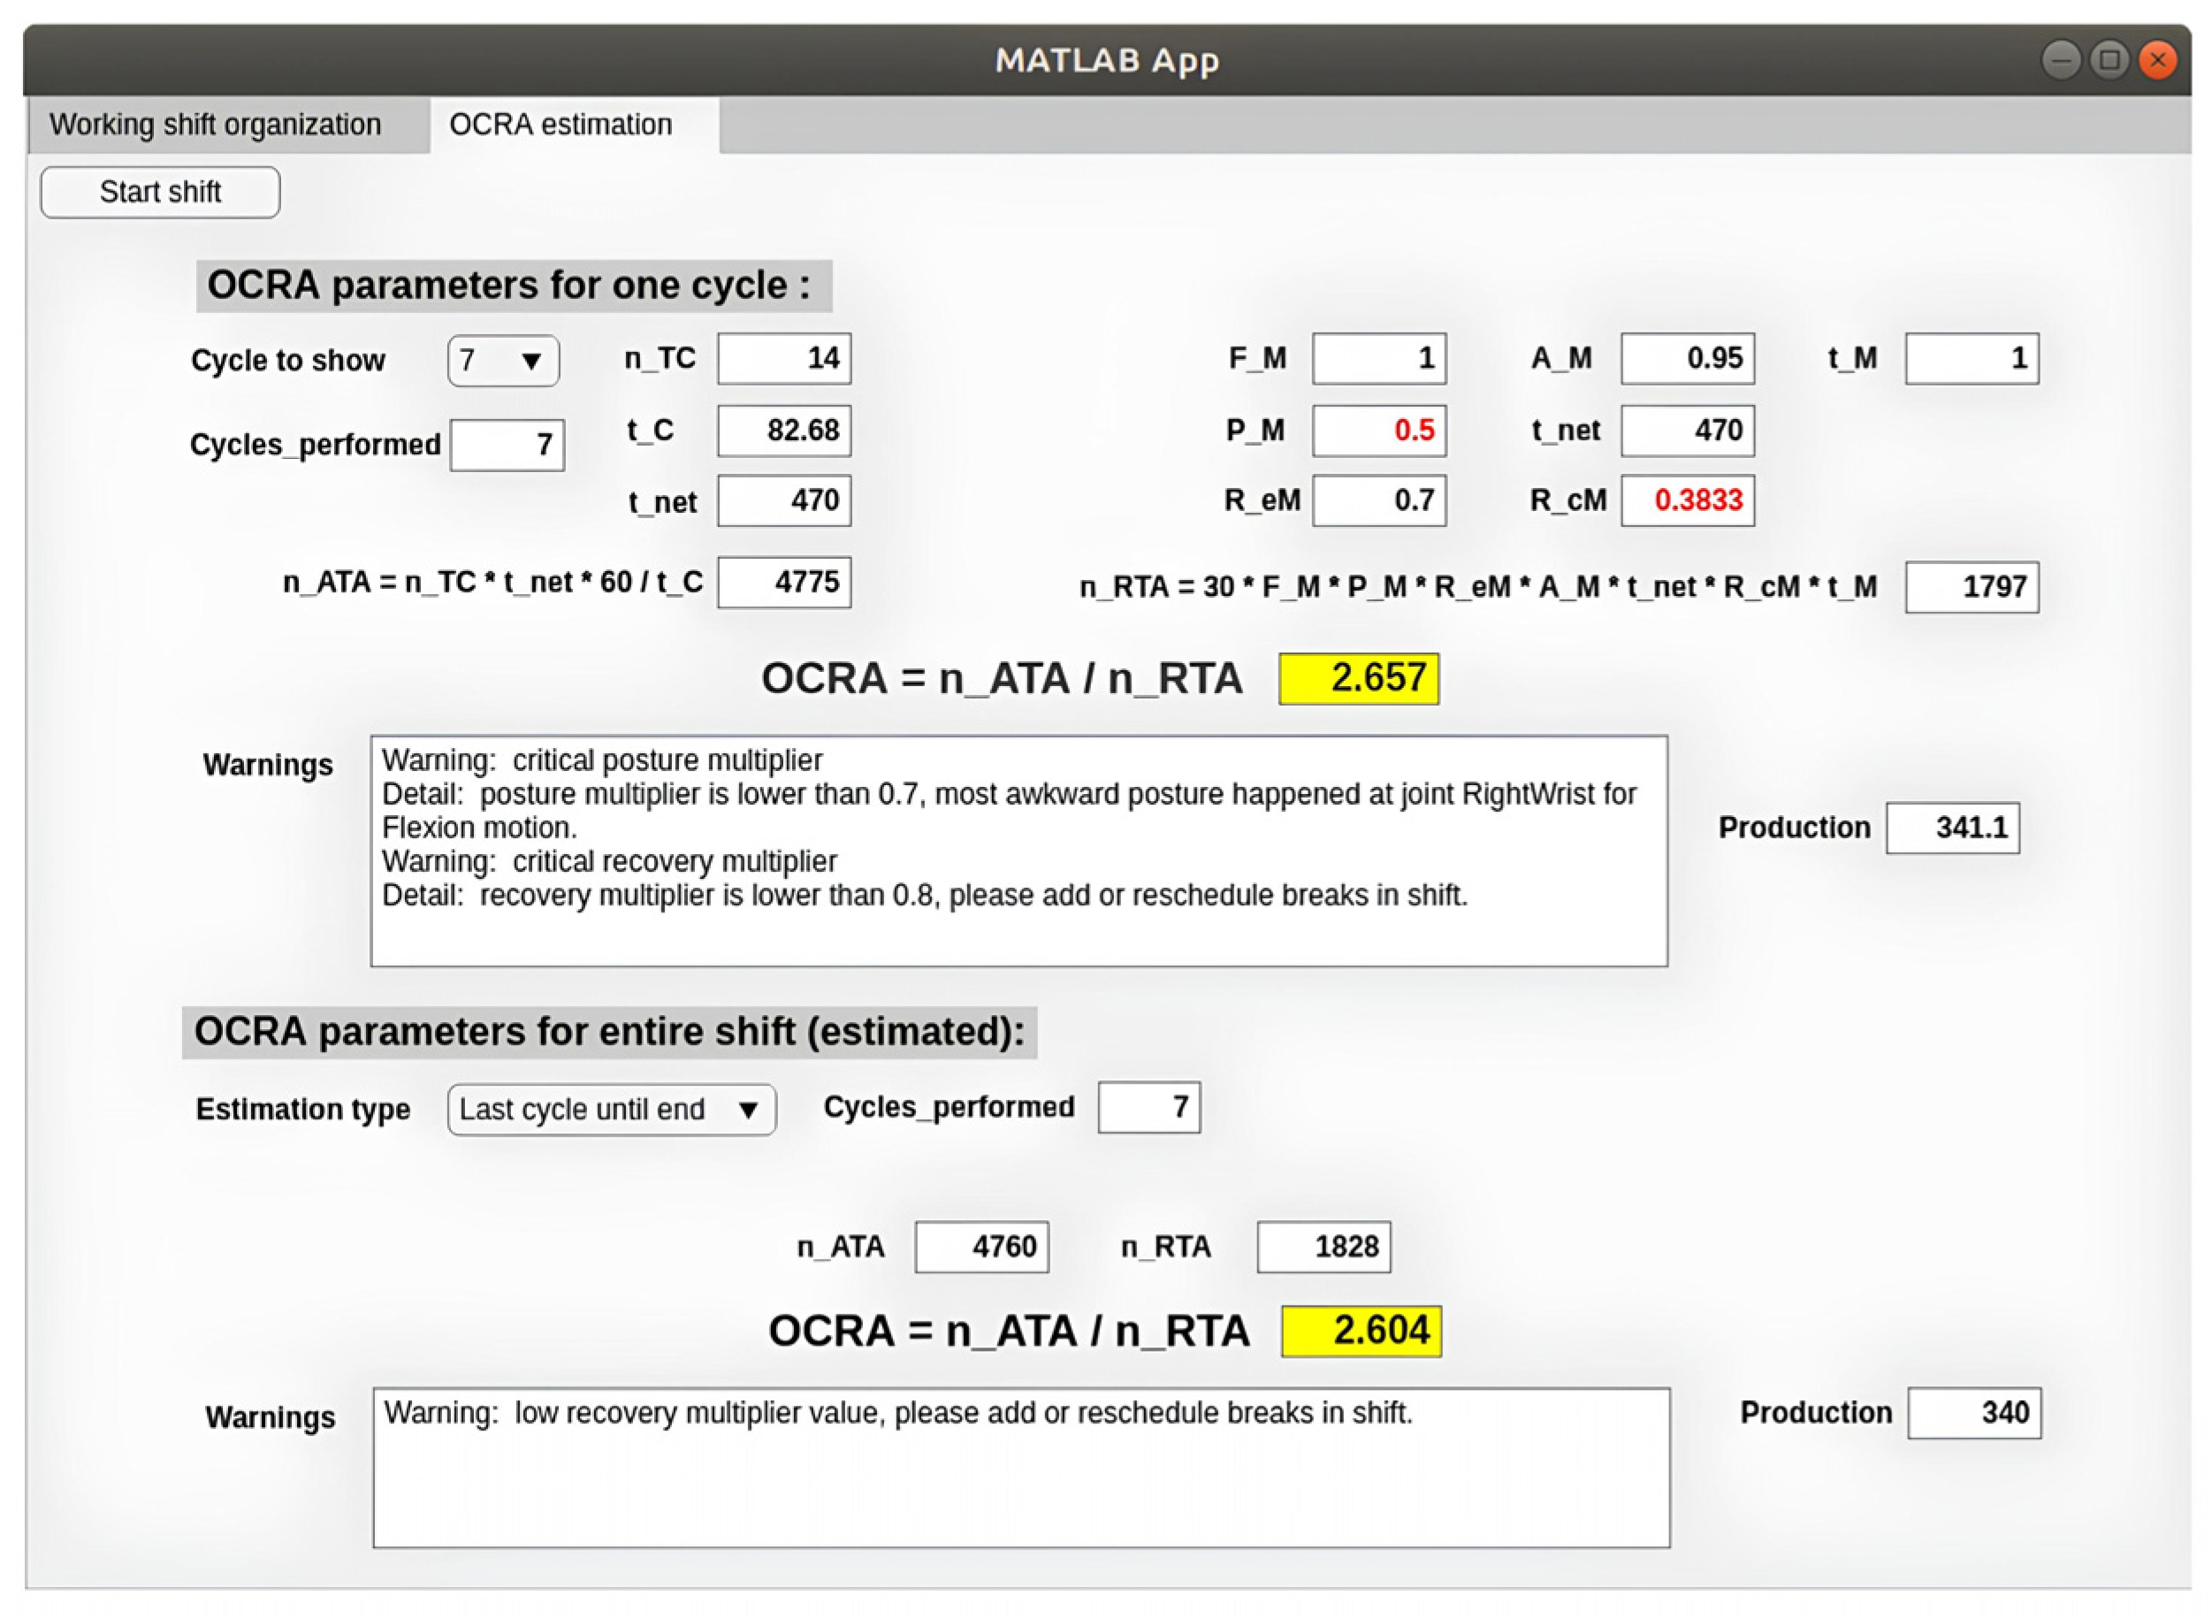Expand the Estimation type dropdown

(x=611, y=1110)
